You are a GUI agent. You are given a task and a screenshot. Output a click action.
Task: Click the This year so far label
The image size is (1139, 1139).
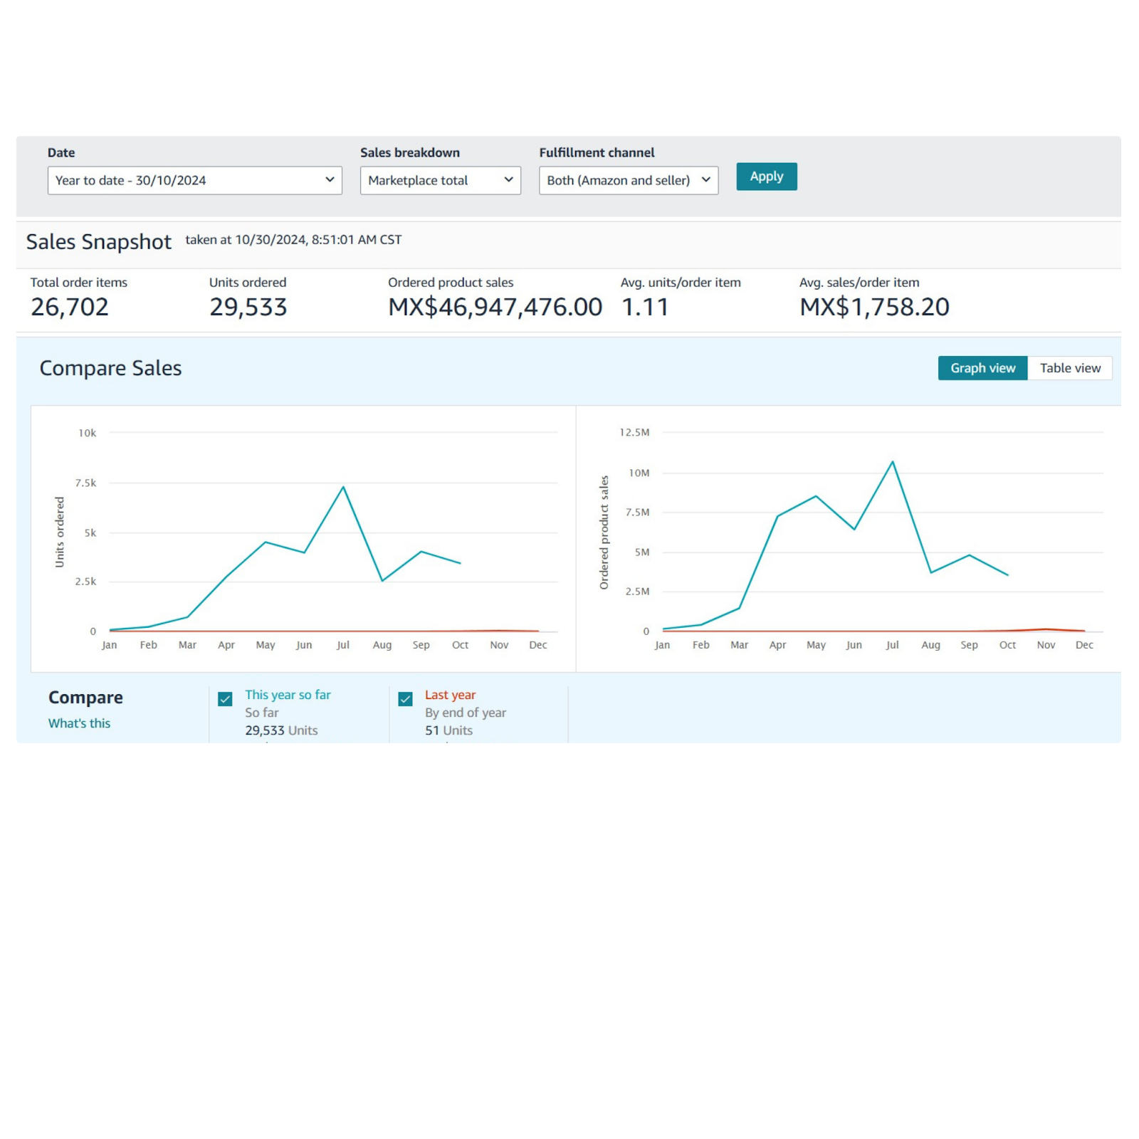coord(288,695)
